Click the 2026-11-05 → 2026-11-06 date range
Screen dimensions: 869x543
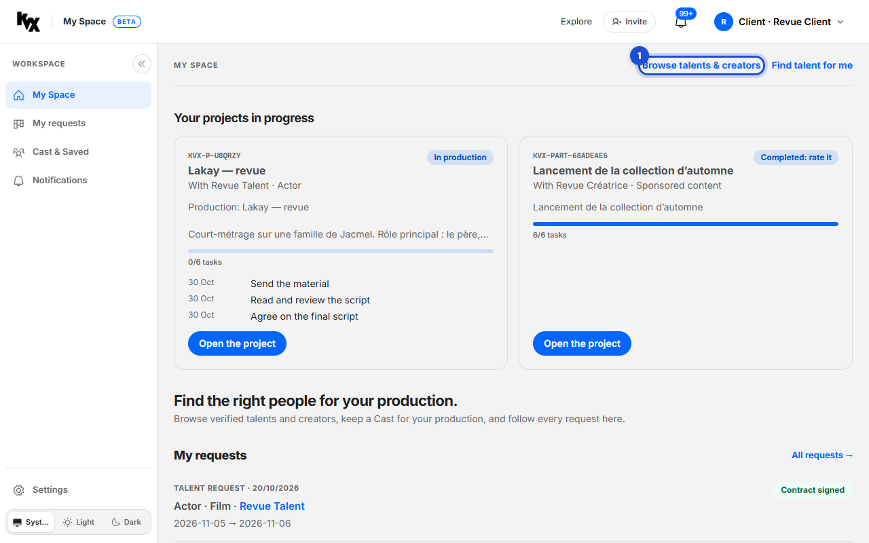tap(232, 523)
